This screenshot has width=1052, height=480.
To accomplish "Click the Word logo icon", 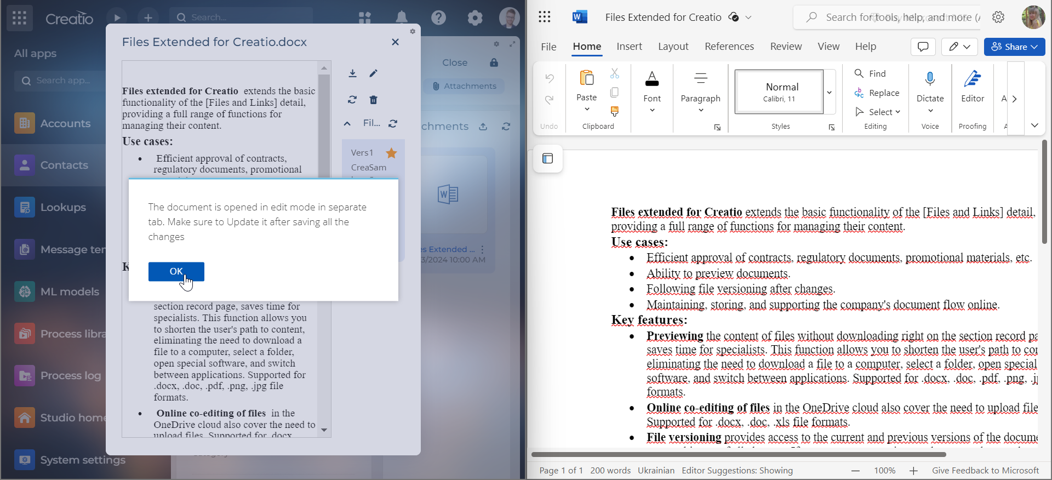I will (x=580, y=17).
